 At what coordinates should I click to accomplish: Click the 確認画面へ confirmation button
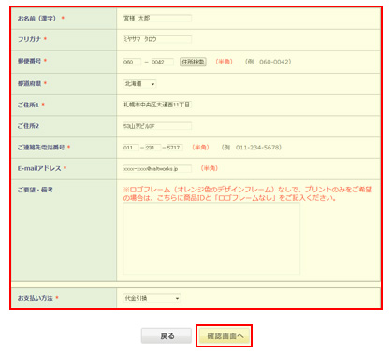[224, 336]
